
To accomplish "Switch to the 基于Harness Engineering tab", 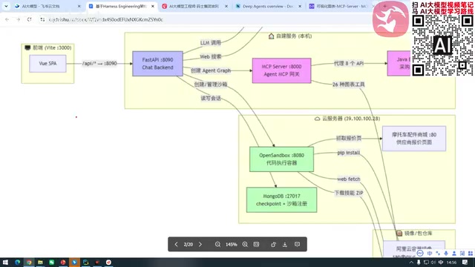I will click(121, 6).
